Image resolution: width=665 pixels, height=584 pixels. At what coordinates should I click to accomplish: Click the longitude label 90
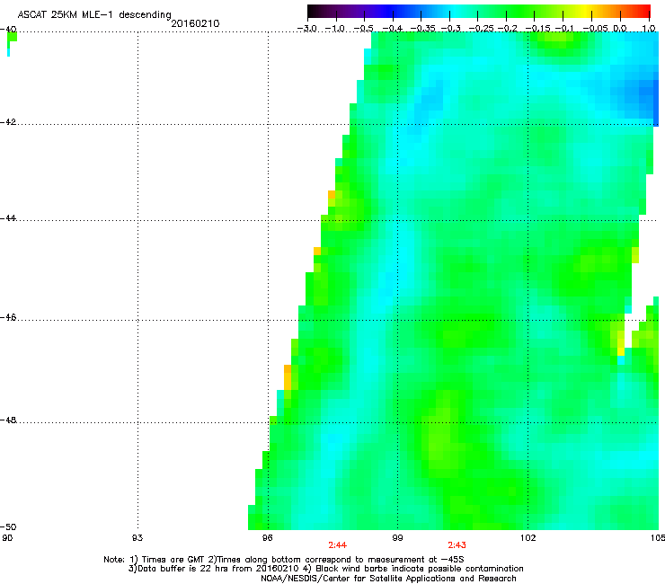pyautogui.click(x=7, y=538)
